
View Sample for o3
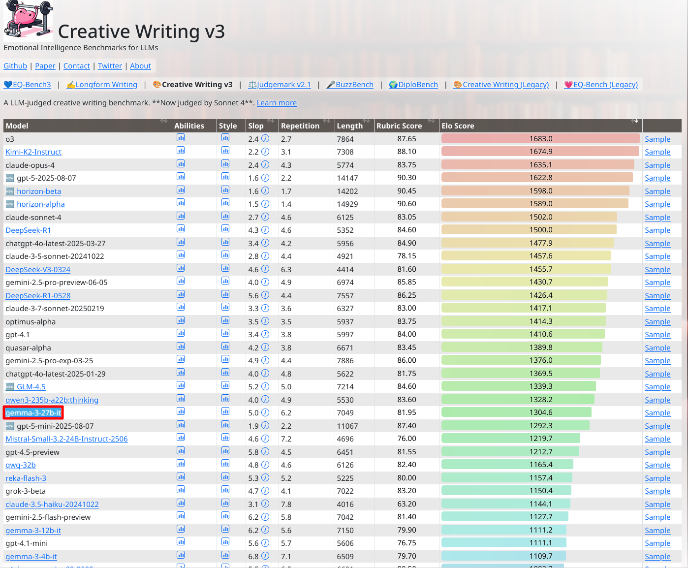click(x=657, y=139)
